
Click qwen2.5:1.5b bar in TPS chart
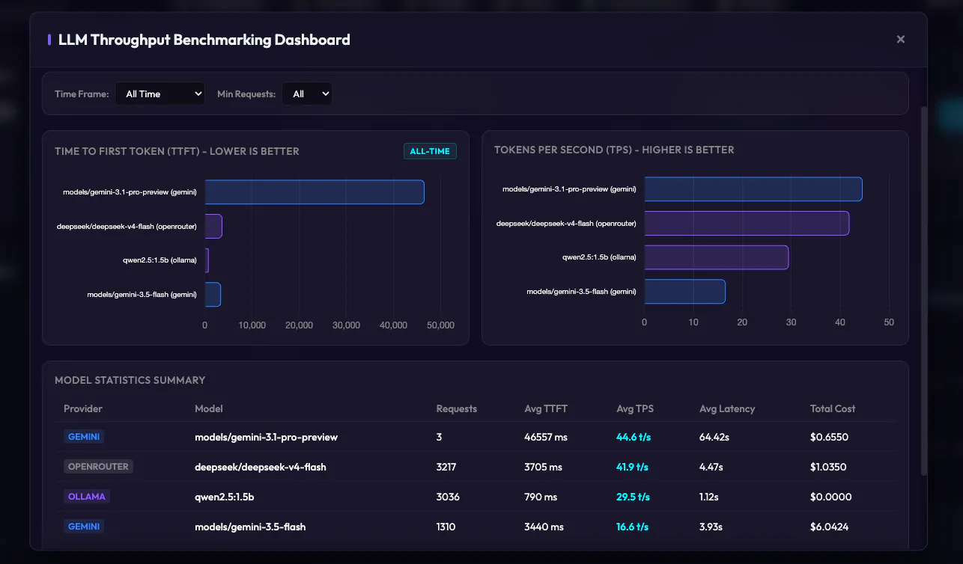717,257
